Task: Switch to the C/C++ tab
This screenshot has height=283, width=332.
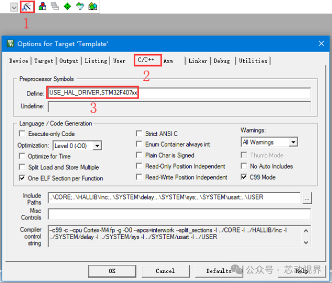Action: 146,60
